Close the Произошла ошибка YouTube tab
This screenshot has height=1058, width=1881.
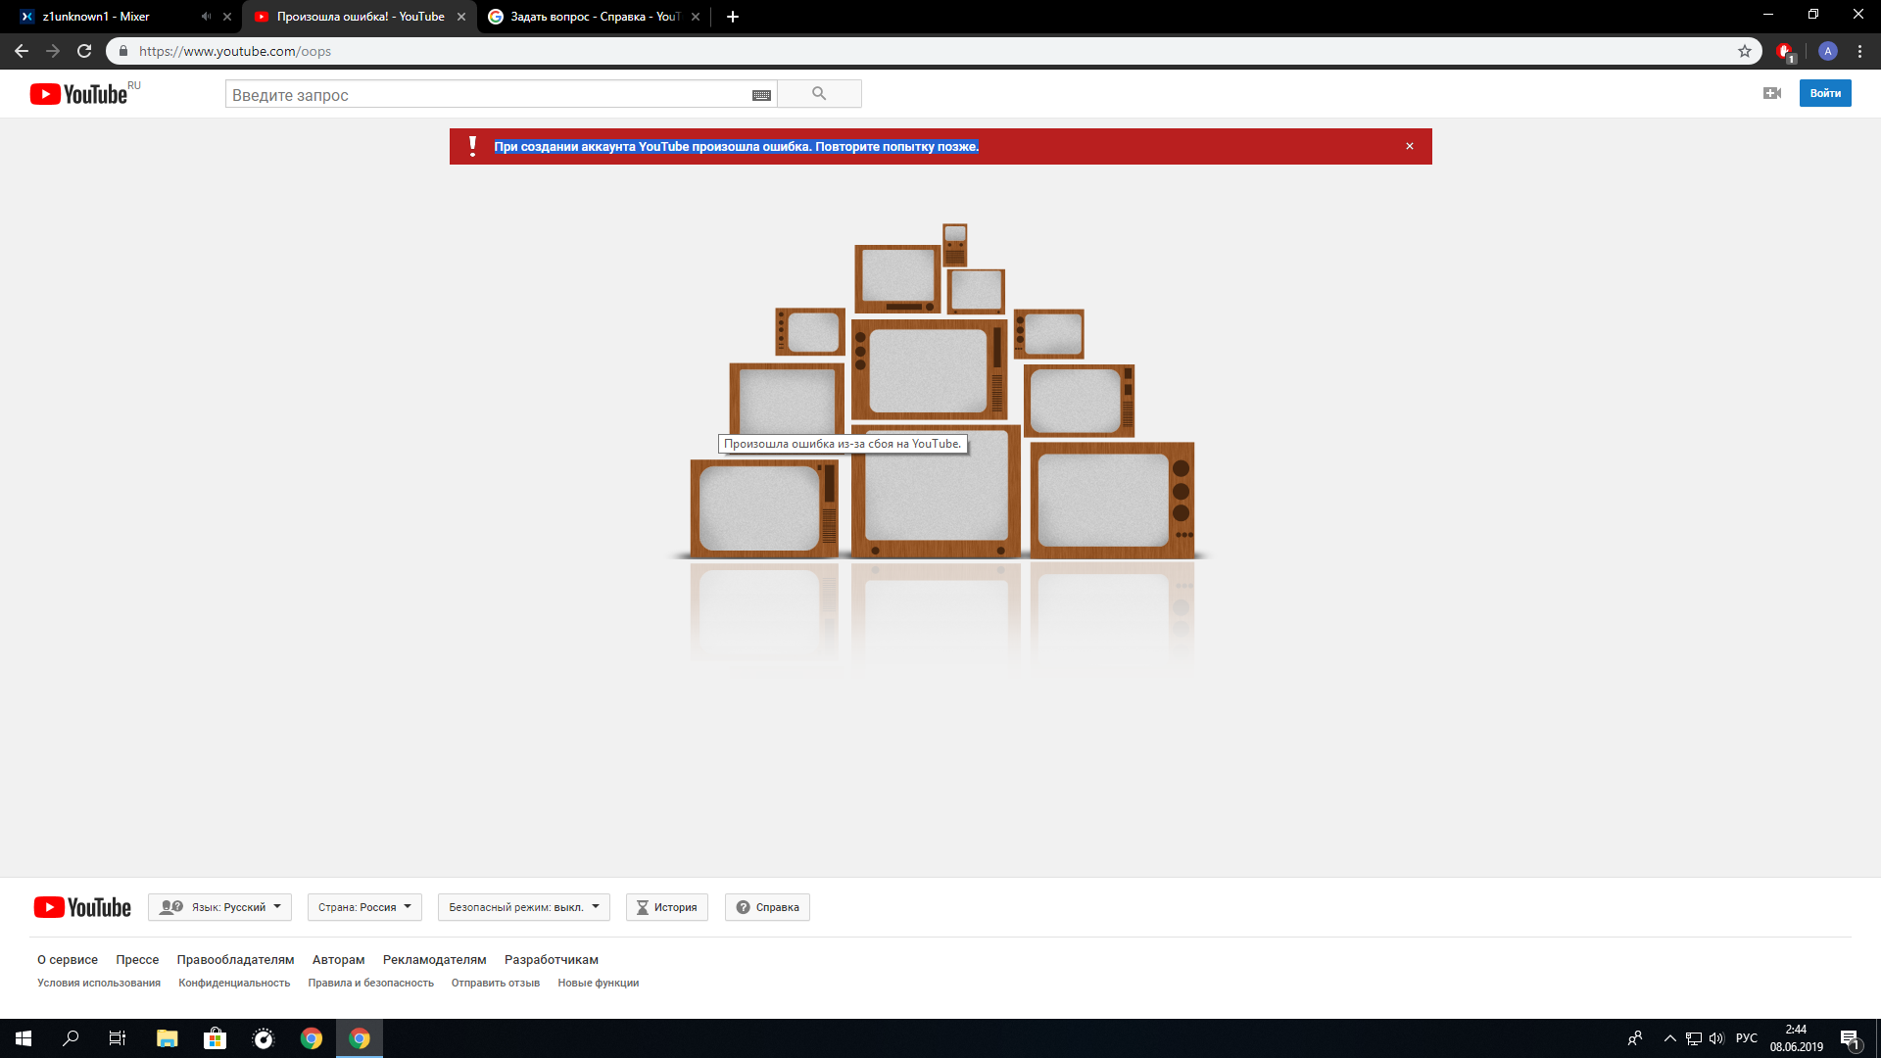click(x=461, y=17)
